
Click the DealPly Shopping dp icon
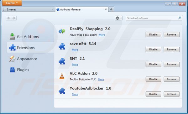pos(62,31)
